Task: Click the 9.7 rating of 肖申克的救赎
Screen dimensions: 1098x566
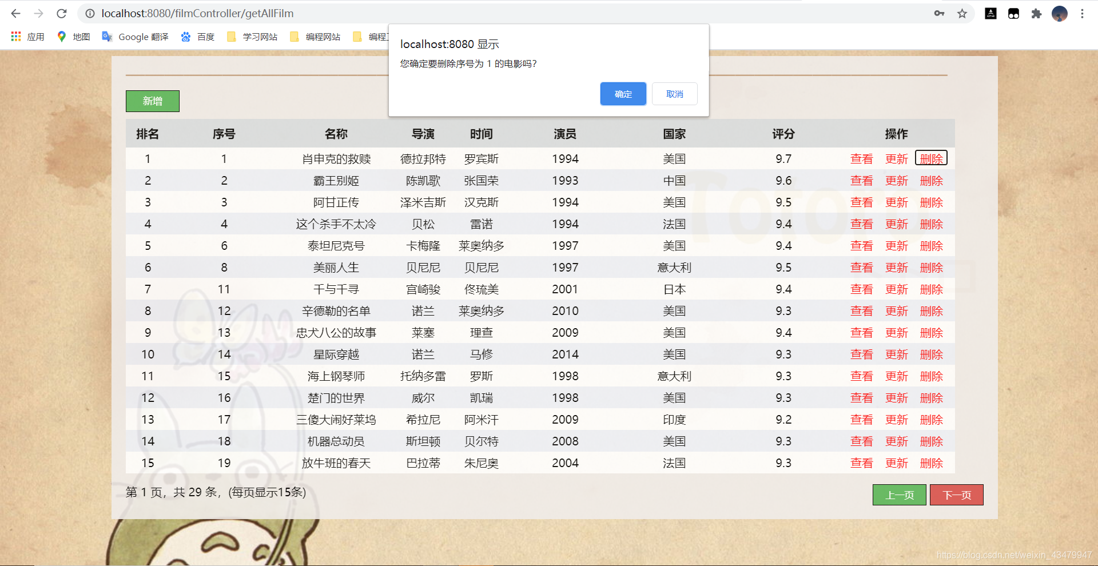Action: 783,159
